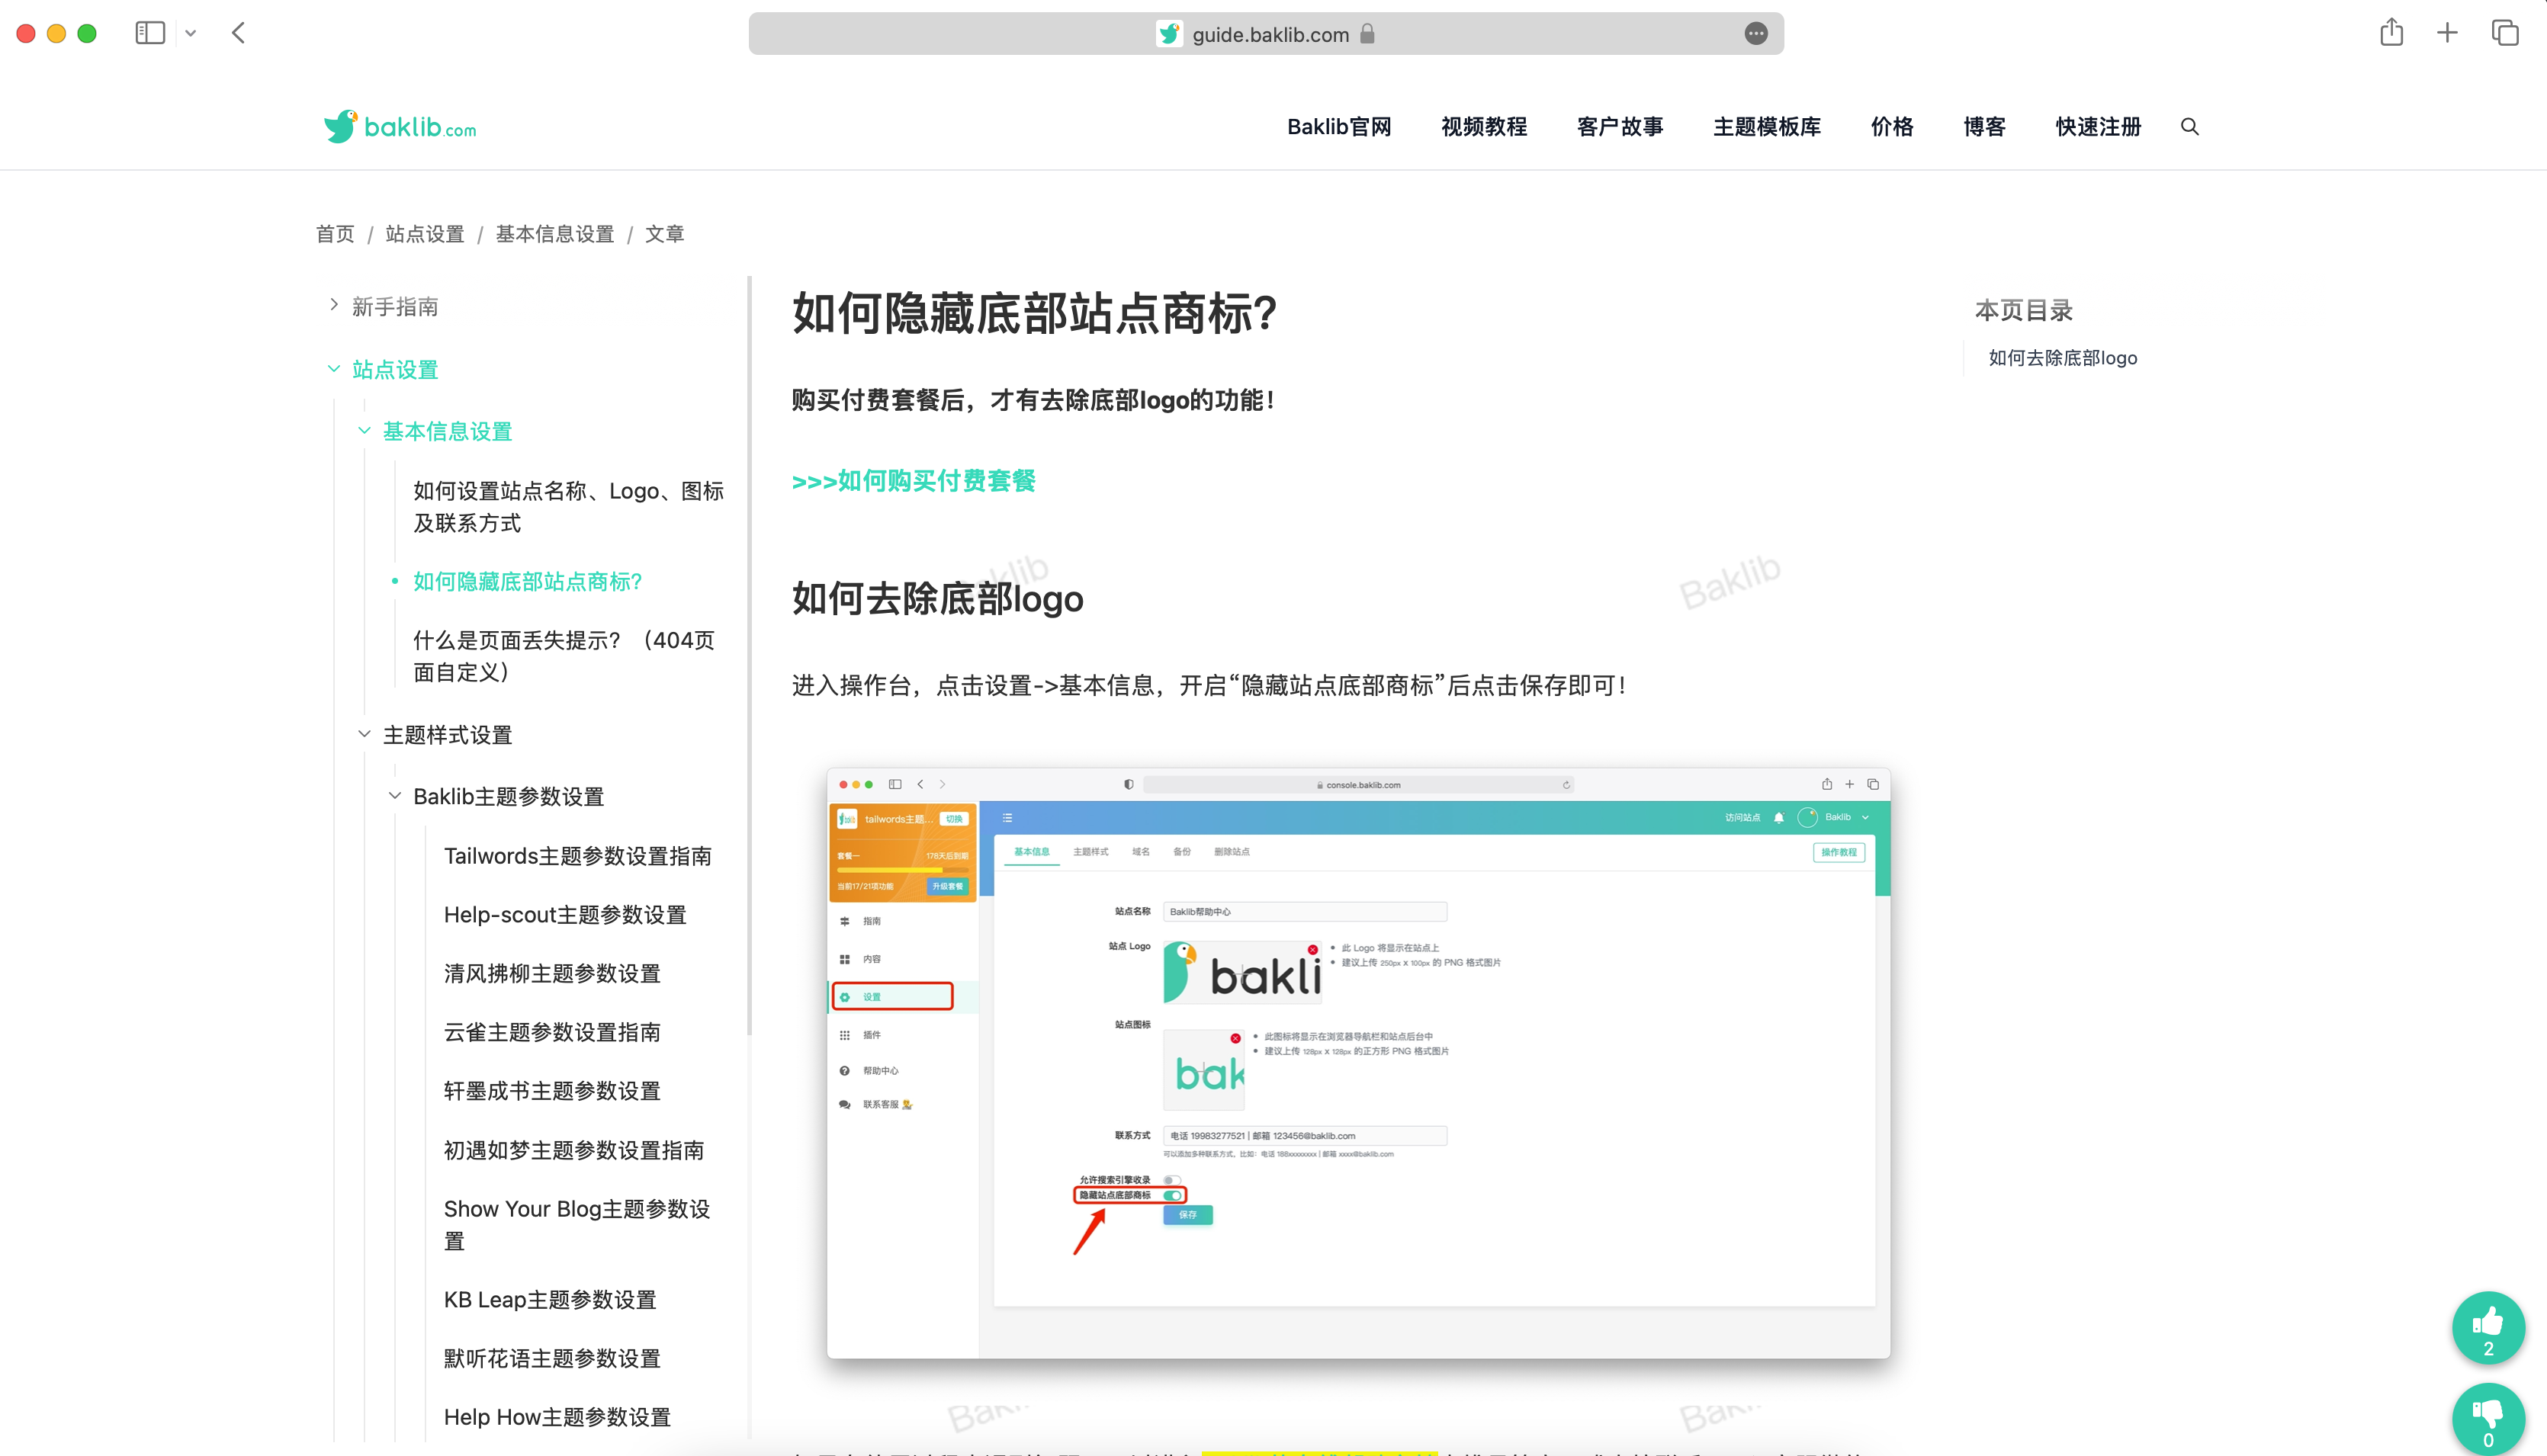
Task: Click the address bar more options icon
Action: [x=1755, y=34]
